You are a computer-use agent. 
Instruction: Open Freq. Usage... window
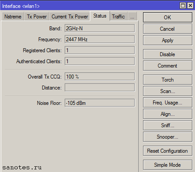pos(168,103)
